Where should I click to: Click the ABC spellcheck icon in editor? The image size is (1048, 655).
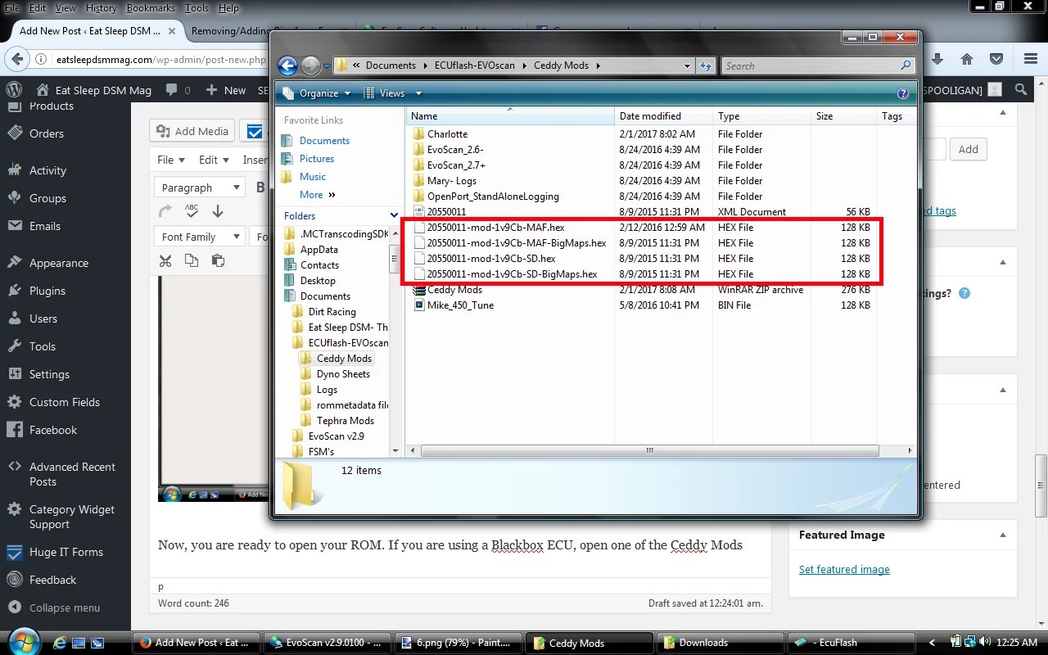tap(192, 211)
